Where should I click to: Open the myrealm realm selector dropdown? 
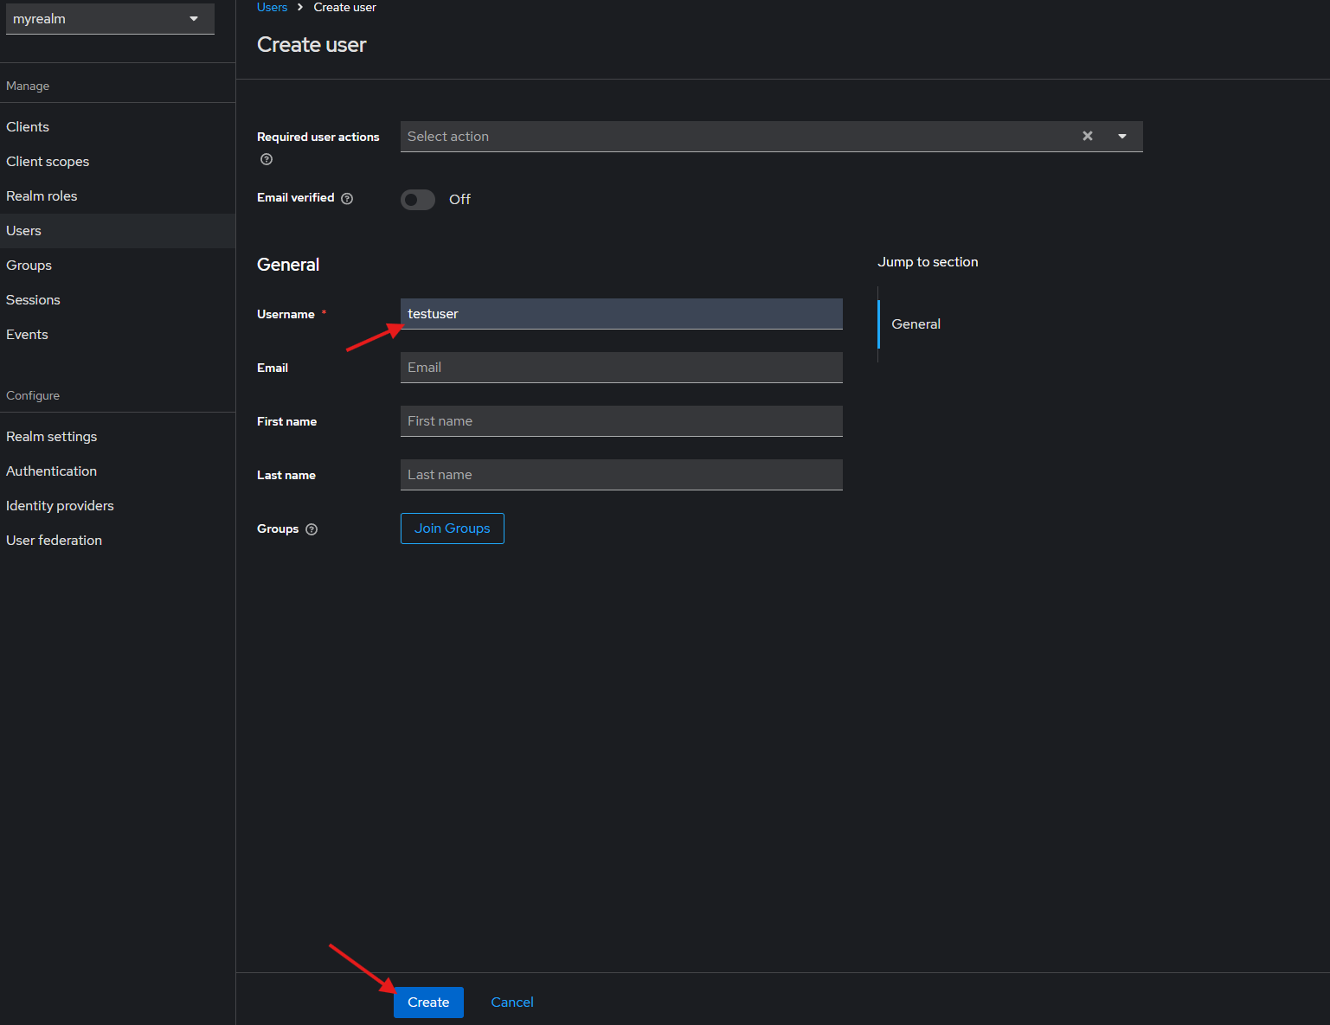click(x=110, y=19)
